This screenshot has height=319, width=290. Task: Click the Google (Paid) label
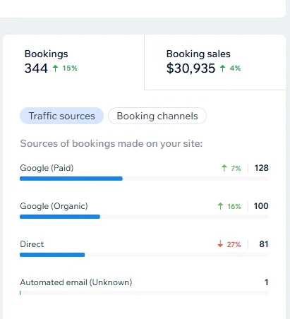click(x=47, y=168)
